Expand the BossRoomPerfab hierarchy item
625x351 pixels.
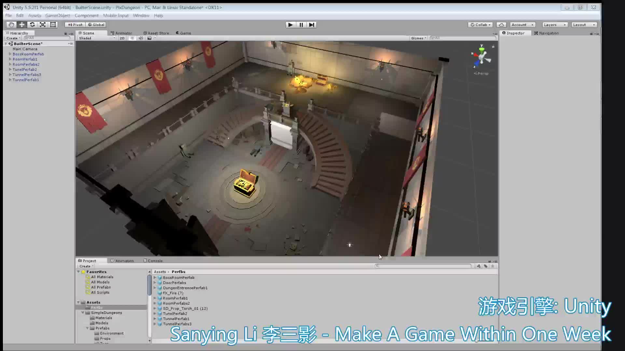click(x=10, y=54)
